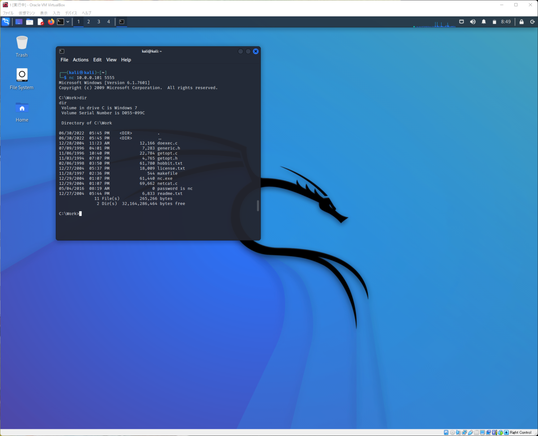The width and height of the screenshot is (538, 436).
Task: Click the readme.txt entry in terminal
Action: tap(170, 194)
